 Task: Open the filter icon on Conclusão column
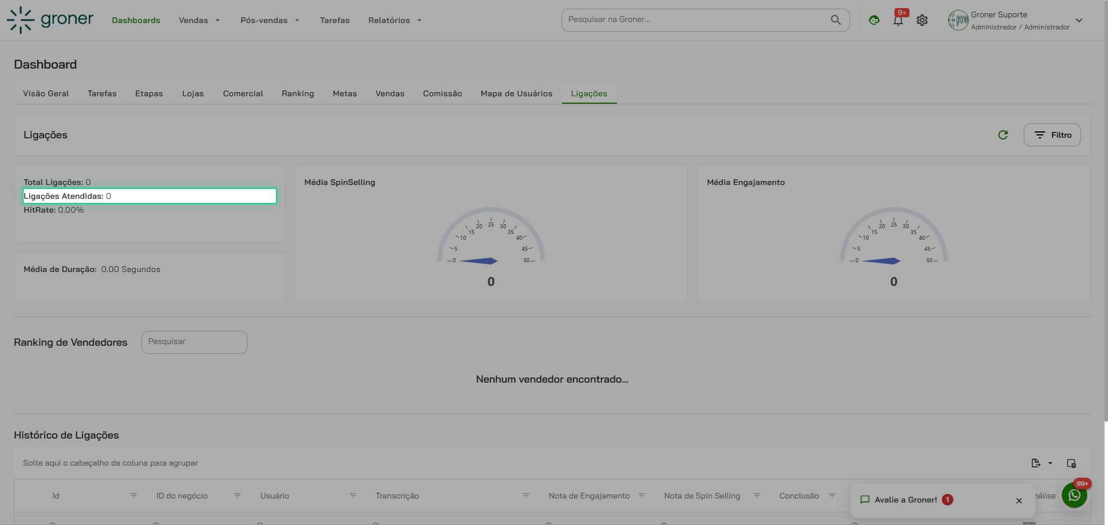click(x=832, y=496)
